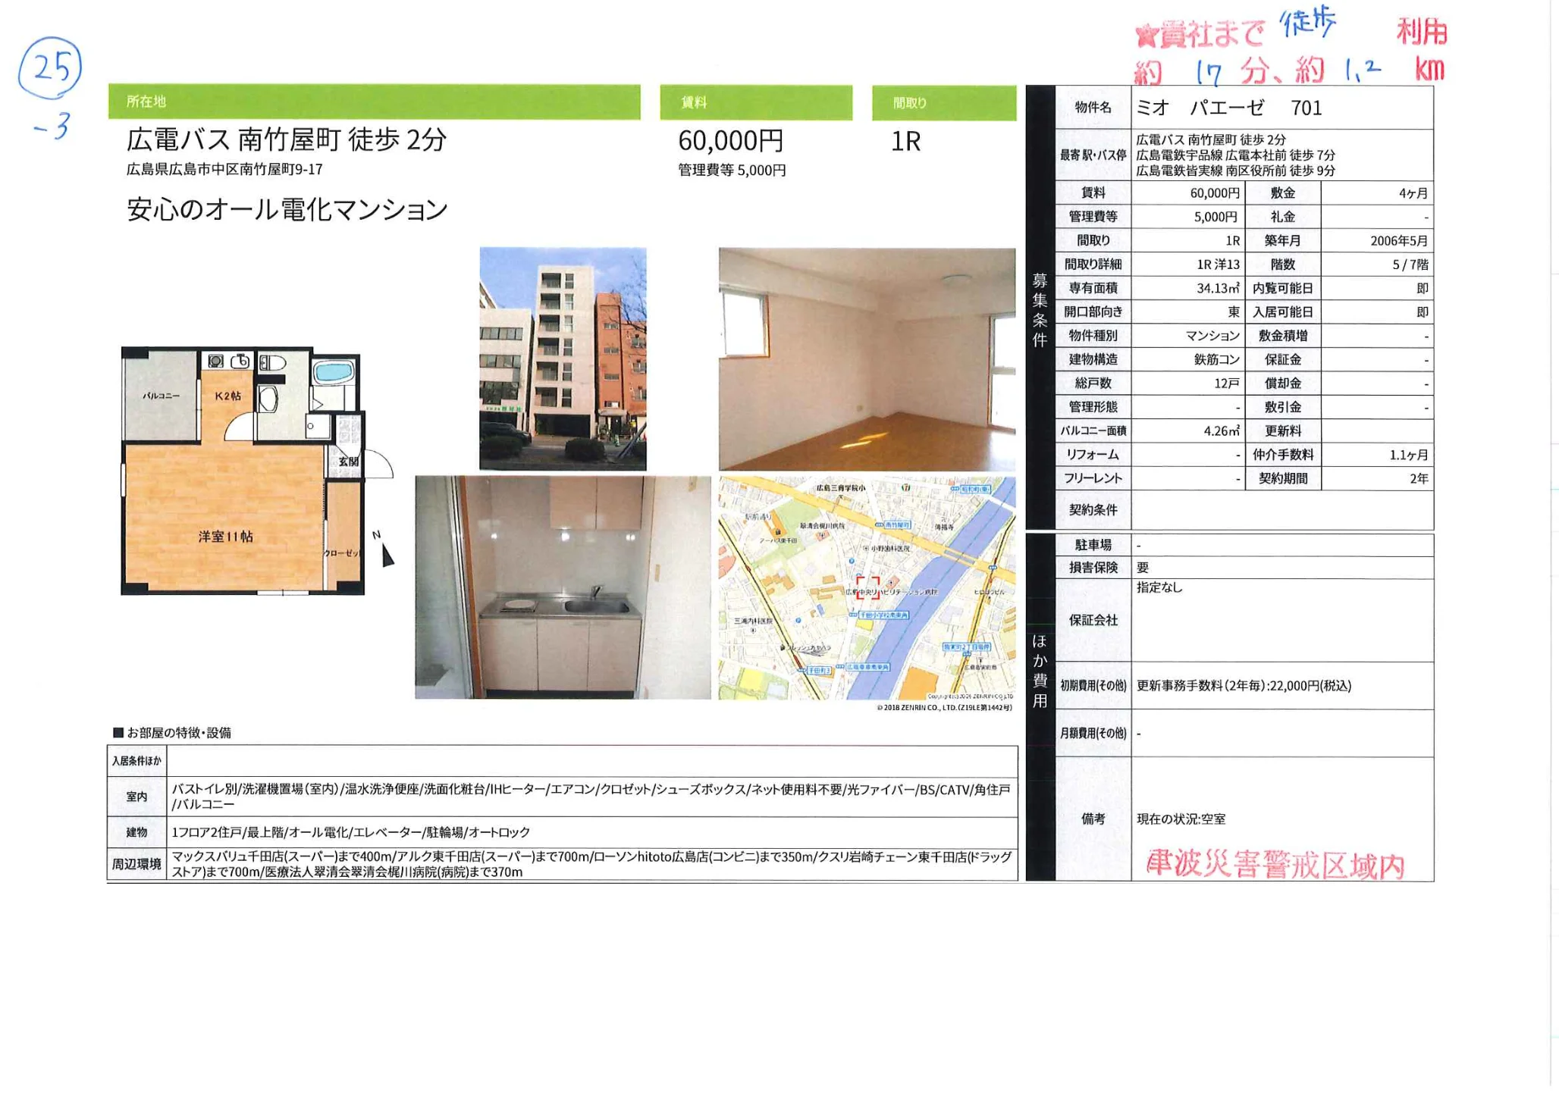Click the 洋室11帖 room in floor plan
The height and width of the screenshot is (1102, 1559).
tap(225, 537)
